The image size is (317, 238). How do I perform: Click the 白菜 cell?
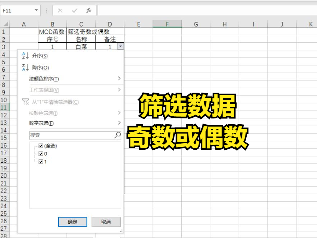(81, 47)
